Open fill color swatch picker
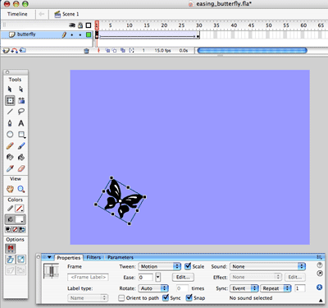Screen dimensions: 328x308 20,219
